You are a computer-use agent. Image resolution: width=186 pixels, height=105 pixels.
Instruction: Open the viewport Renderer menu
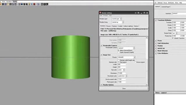9,2
